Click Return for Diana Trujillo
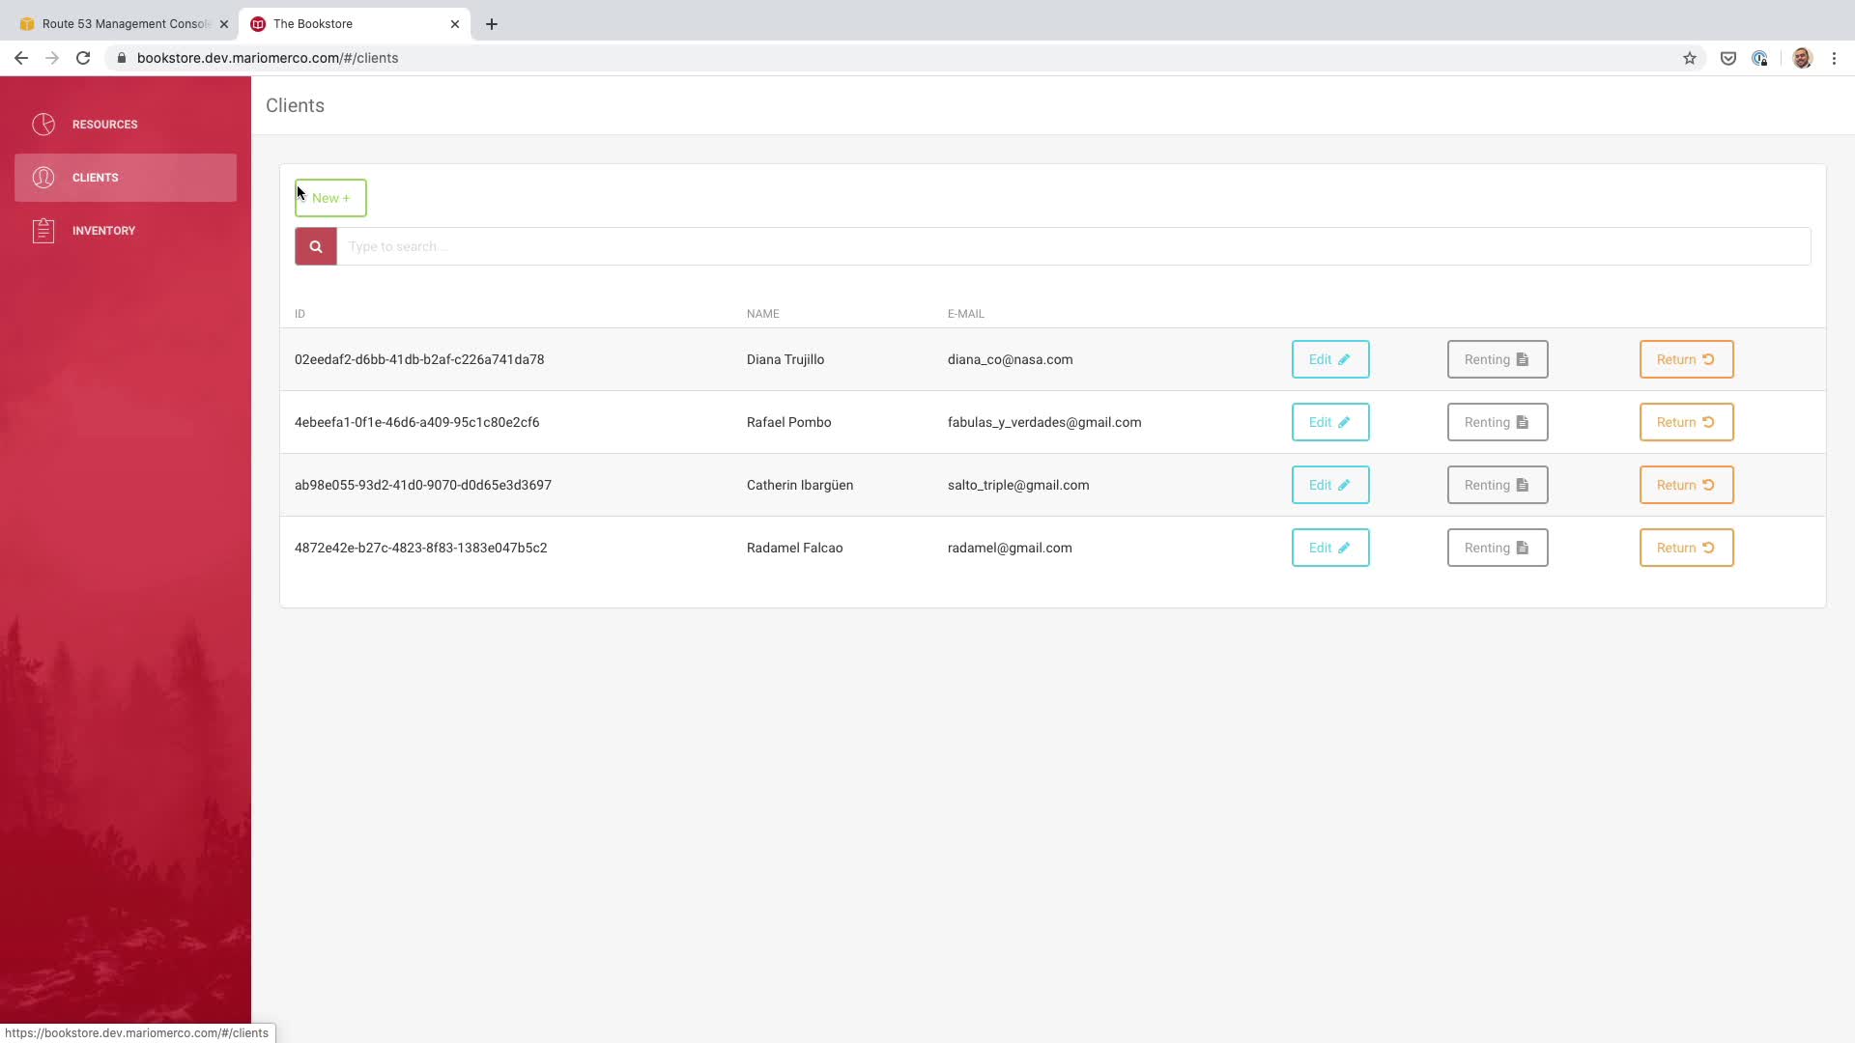This screenshot has width=1855, height=1043. tap(1685, 359)
